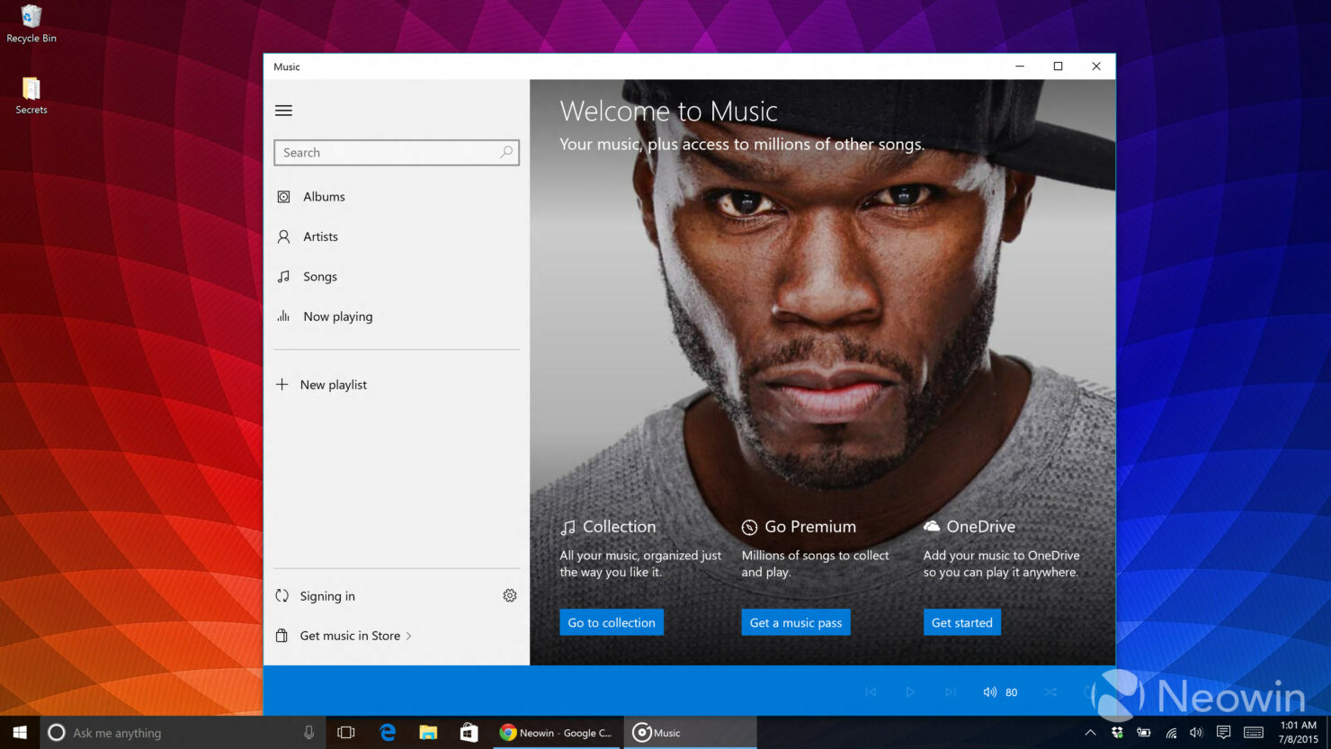1331x749 pixels.
Task: Click the Artists person icon in sidebar
Action: click(x=283, y=236)
